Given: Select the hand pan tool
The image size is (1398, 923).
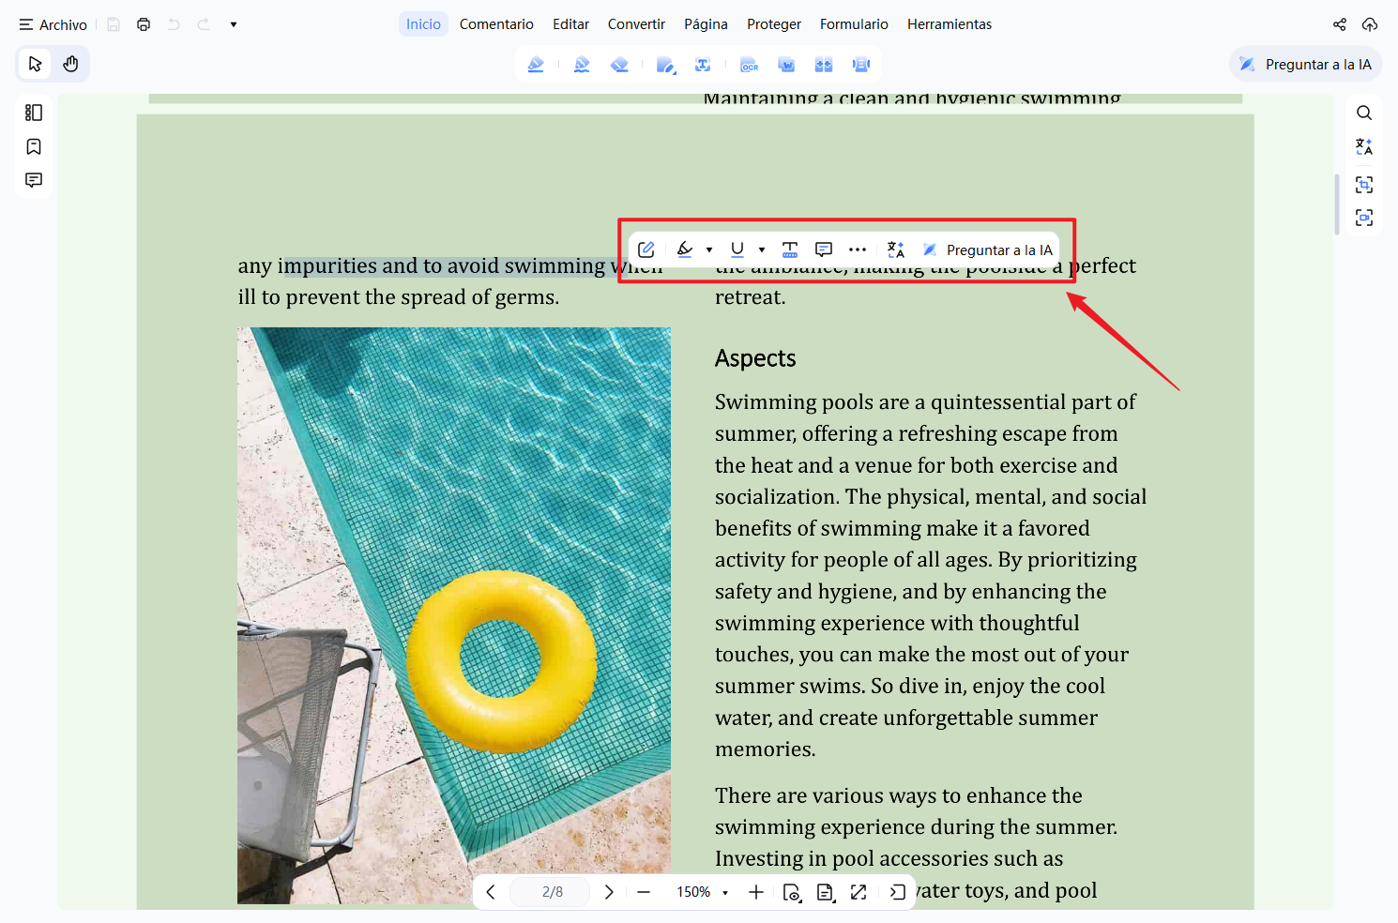Looking at the screenshot, I should pyautogui.click(x=70, y=64).
